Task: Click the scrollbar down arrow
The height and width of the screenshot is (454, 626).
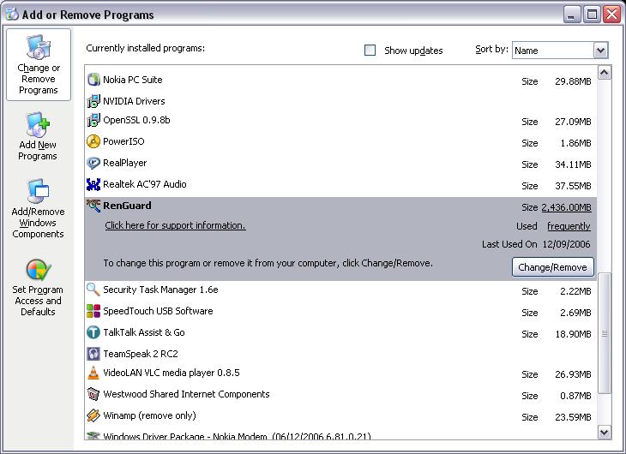Action: [x=604, y=433]
